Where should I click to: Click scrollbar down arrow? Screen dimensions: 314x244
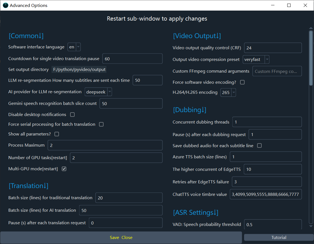tap(311, 226)
